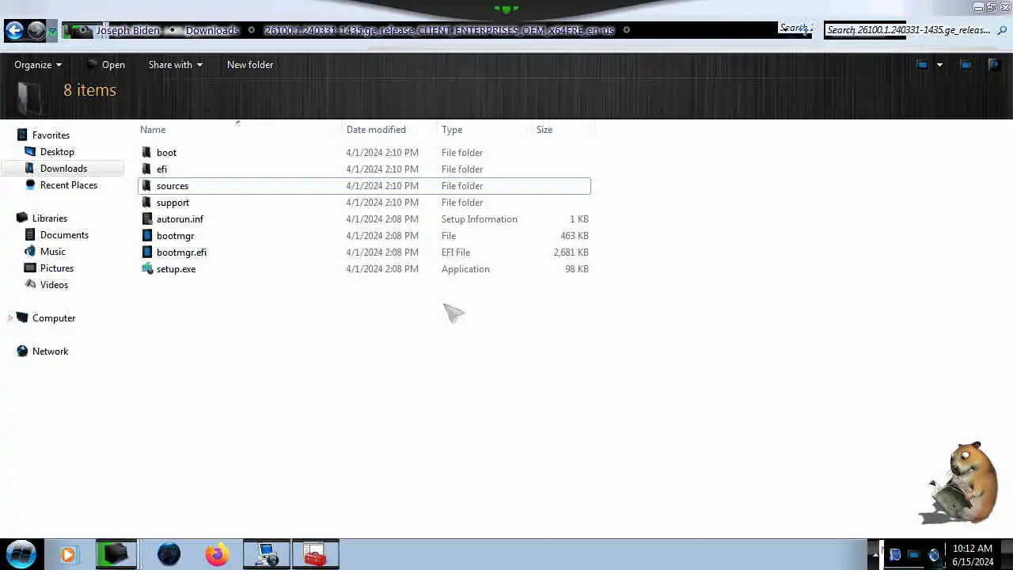This screenshot has width=1013, height=570.
Task: Open the recent pages dropdown arrow
Action: tap(52, 32)
